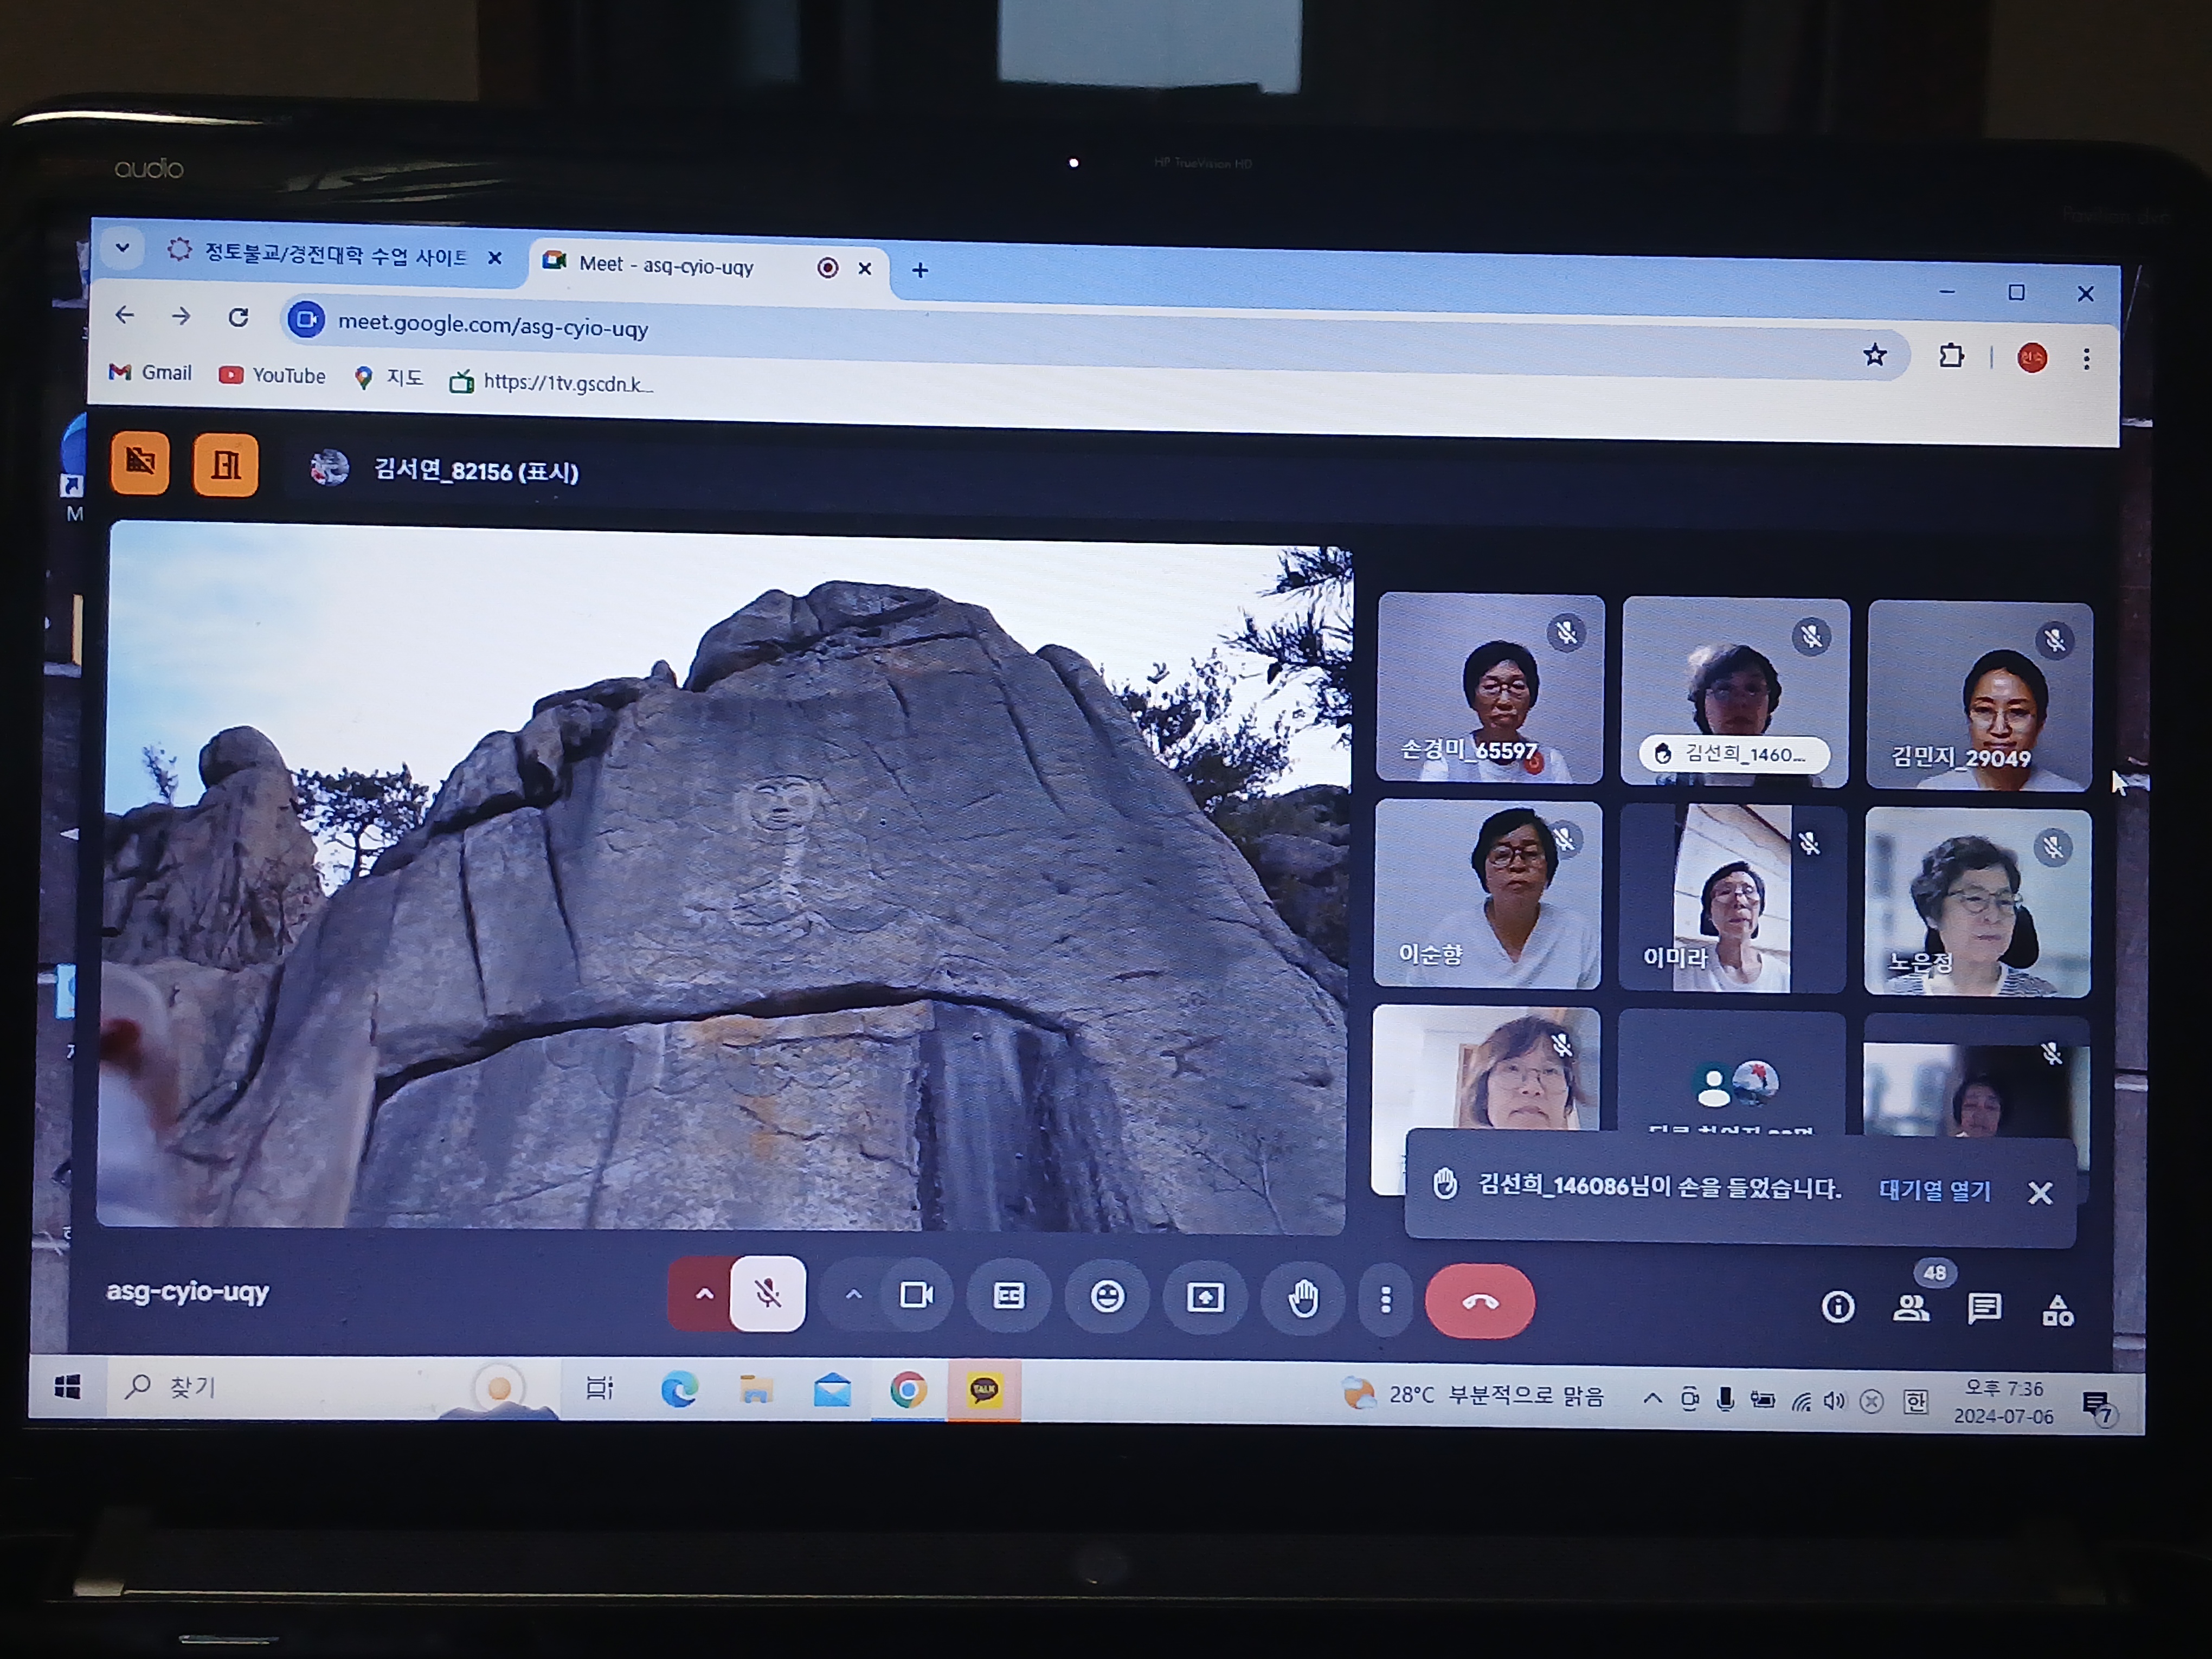Screen dimensions: 2212x1659
Task: Toggle the muted microphone button
Action: tap(767, 1294)
